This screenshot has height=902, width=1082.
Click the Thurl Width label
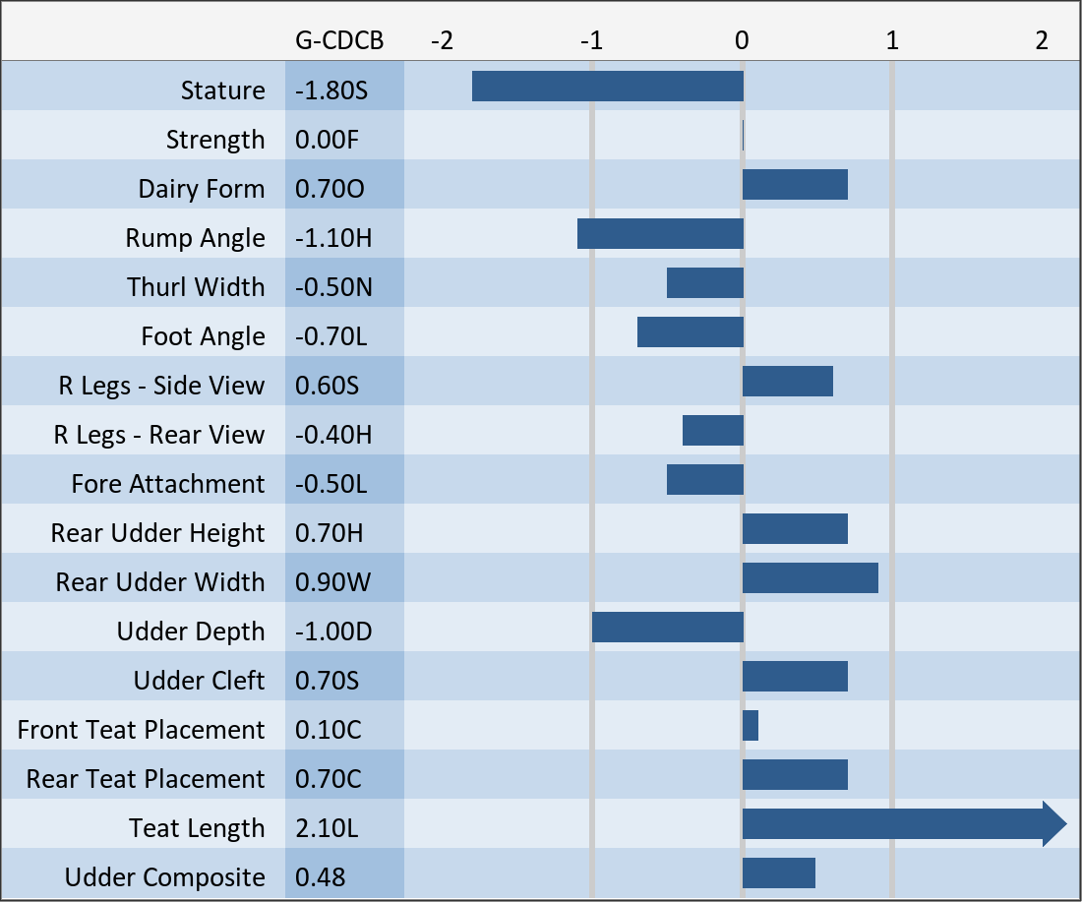coord(196,287)
